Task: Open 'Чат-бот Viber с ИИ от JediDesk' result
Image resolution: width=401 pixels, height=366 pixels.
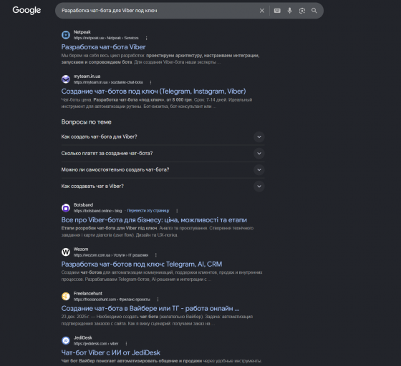Action: (x=111, y=352)
